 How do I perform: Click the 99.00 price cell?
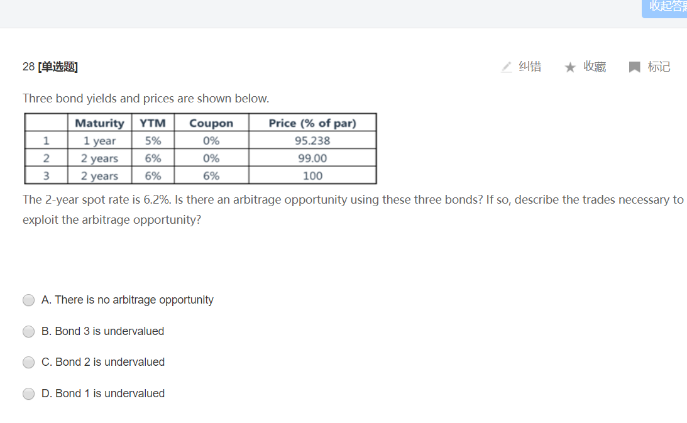click(312, 158)
